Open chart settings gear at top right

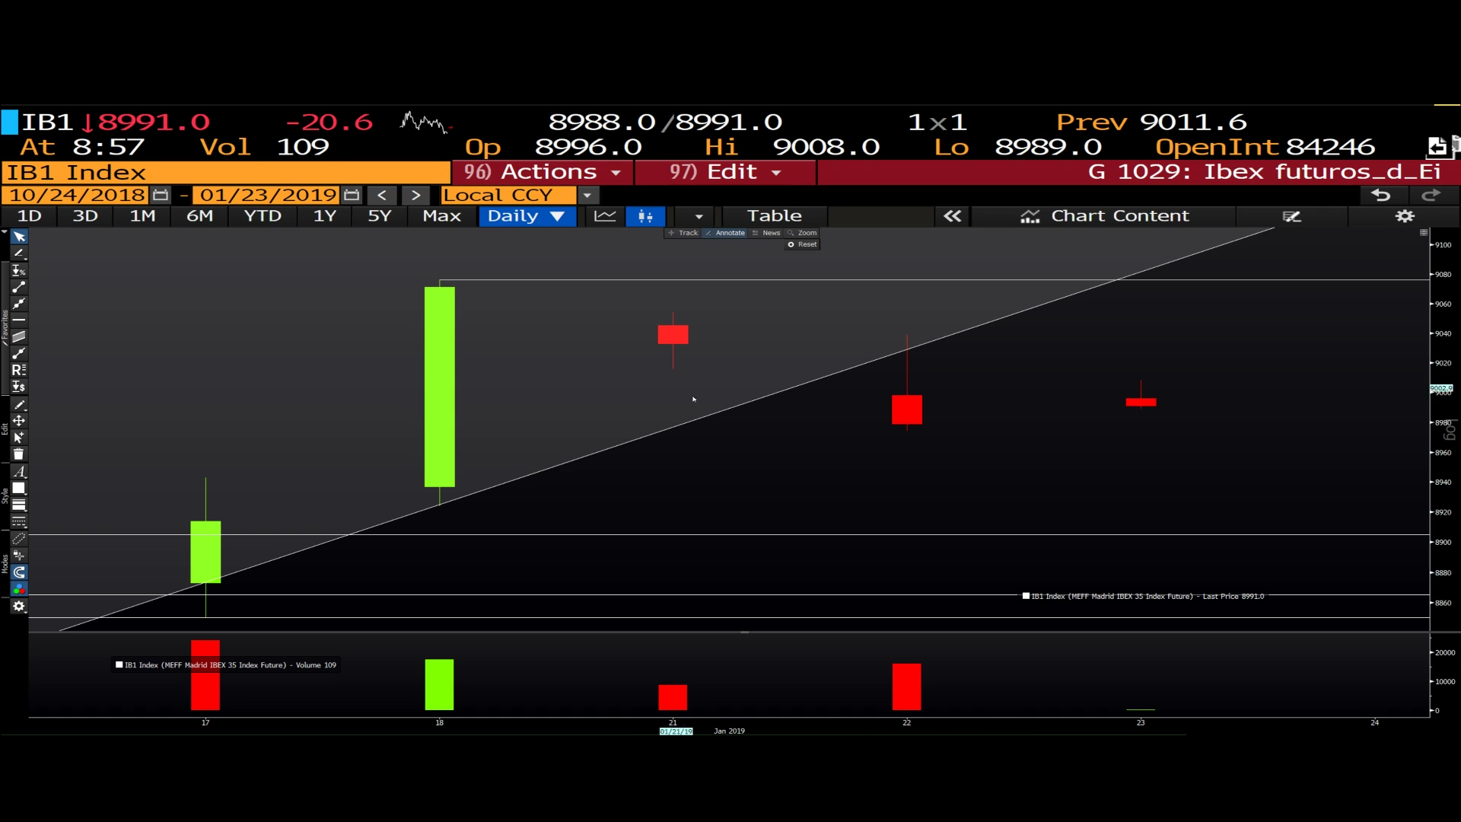(1404, 216)
